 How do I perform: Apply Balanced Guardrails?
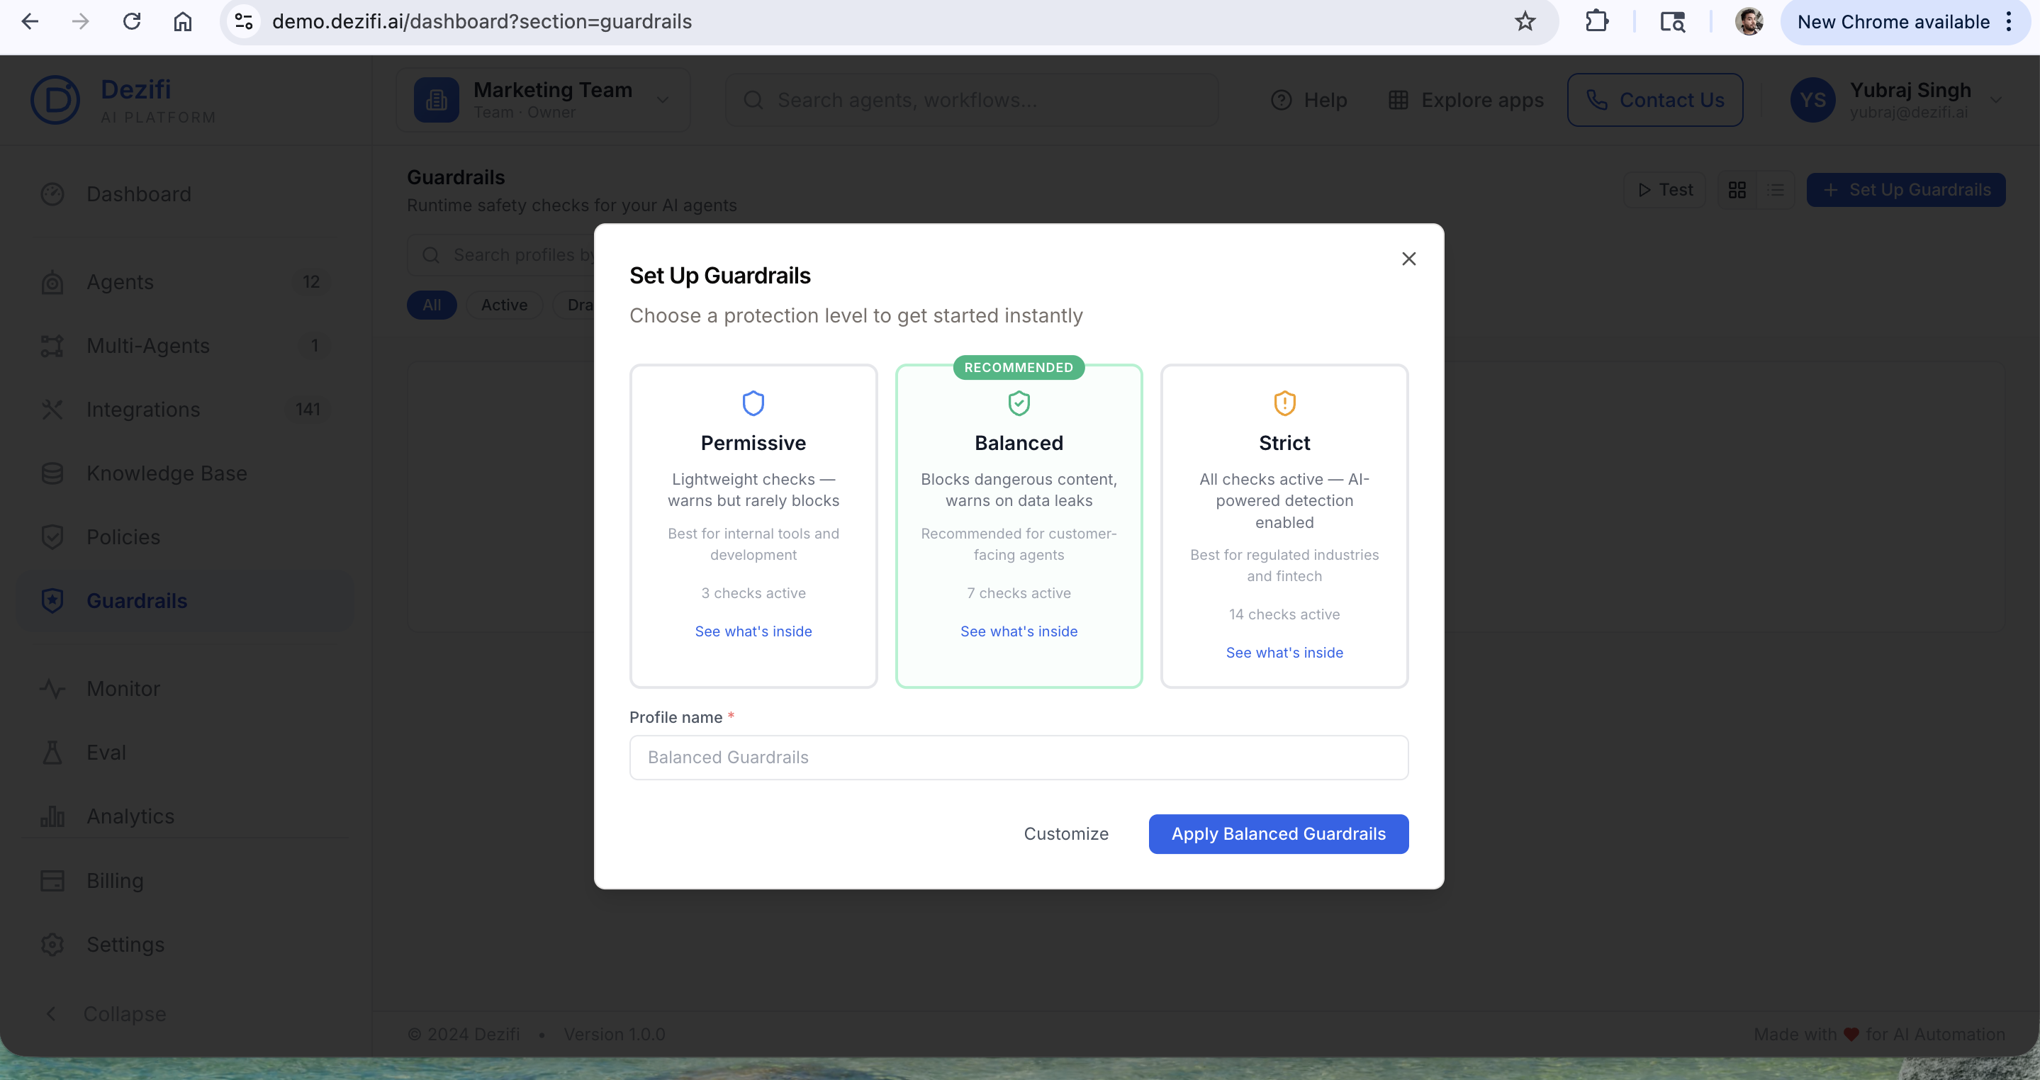pos(1278,834)
